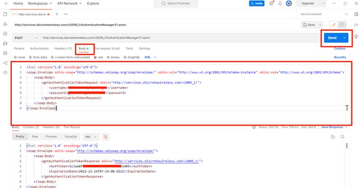
Task: Click the request URL field
Action: point(180,38)
